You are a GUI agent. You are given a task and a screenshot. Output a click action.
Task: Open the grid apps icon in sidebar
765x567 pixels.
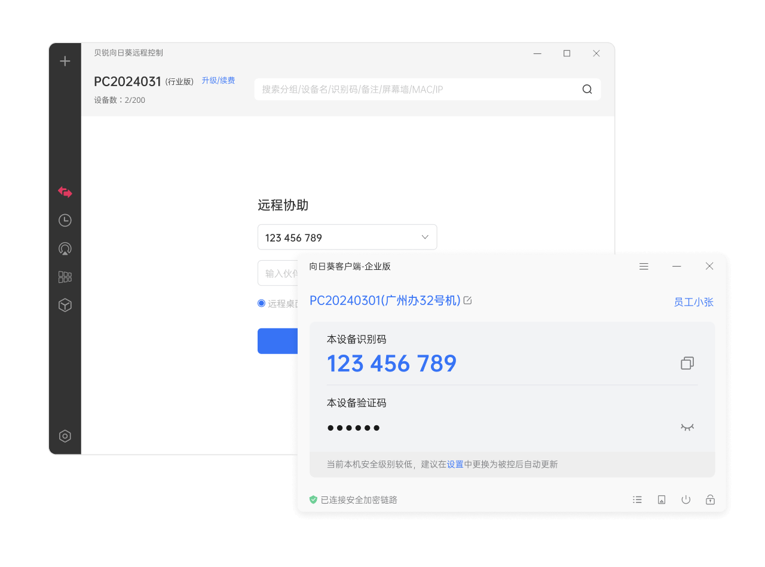[x=65, y=276]
